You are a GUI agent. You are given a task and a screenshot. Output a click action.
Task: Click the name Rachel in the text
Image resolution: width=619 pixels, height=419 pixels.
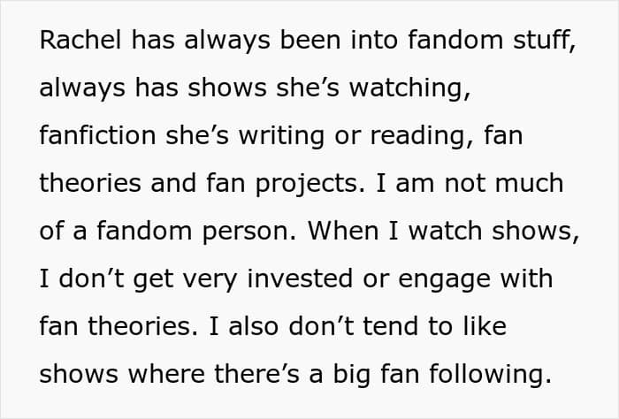click(80, 40)
